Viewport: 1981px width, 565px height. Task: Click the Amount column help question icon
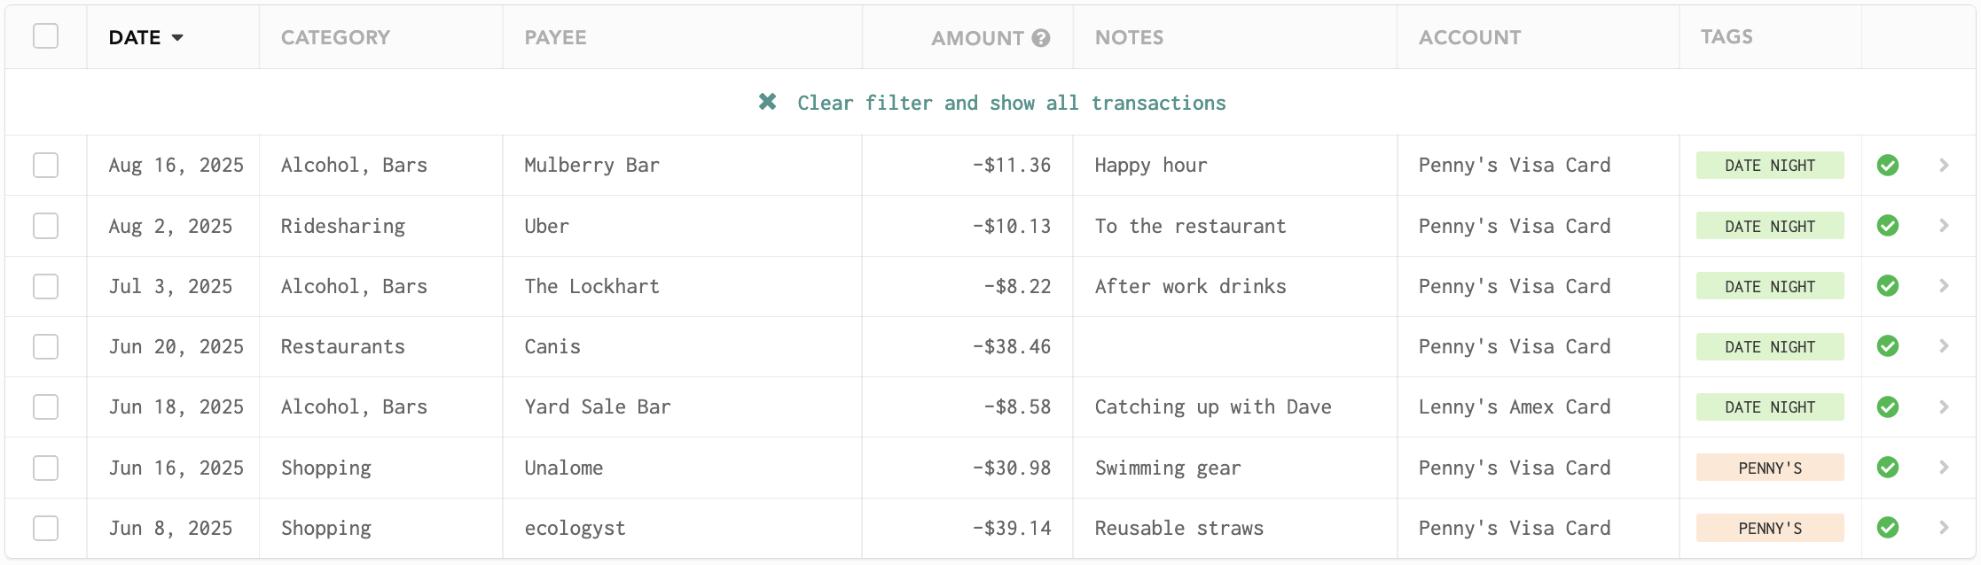tap(1041, 38)
